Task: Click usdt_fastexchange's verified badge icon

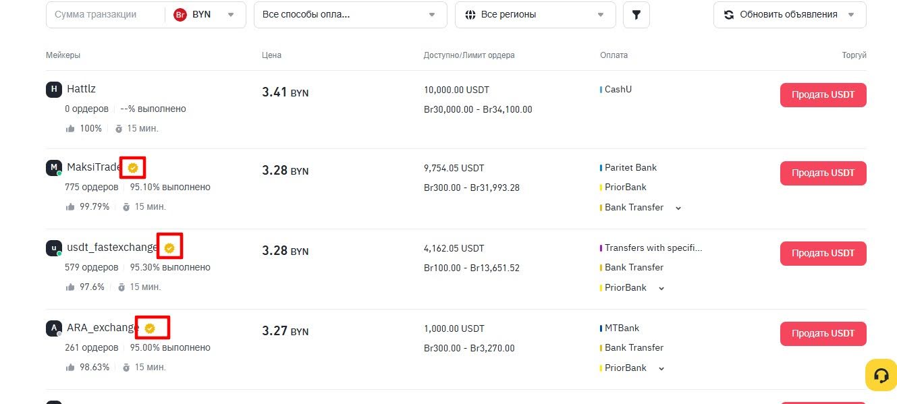Action: click(x=169, y=248)
